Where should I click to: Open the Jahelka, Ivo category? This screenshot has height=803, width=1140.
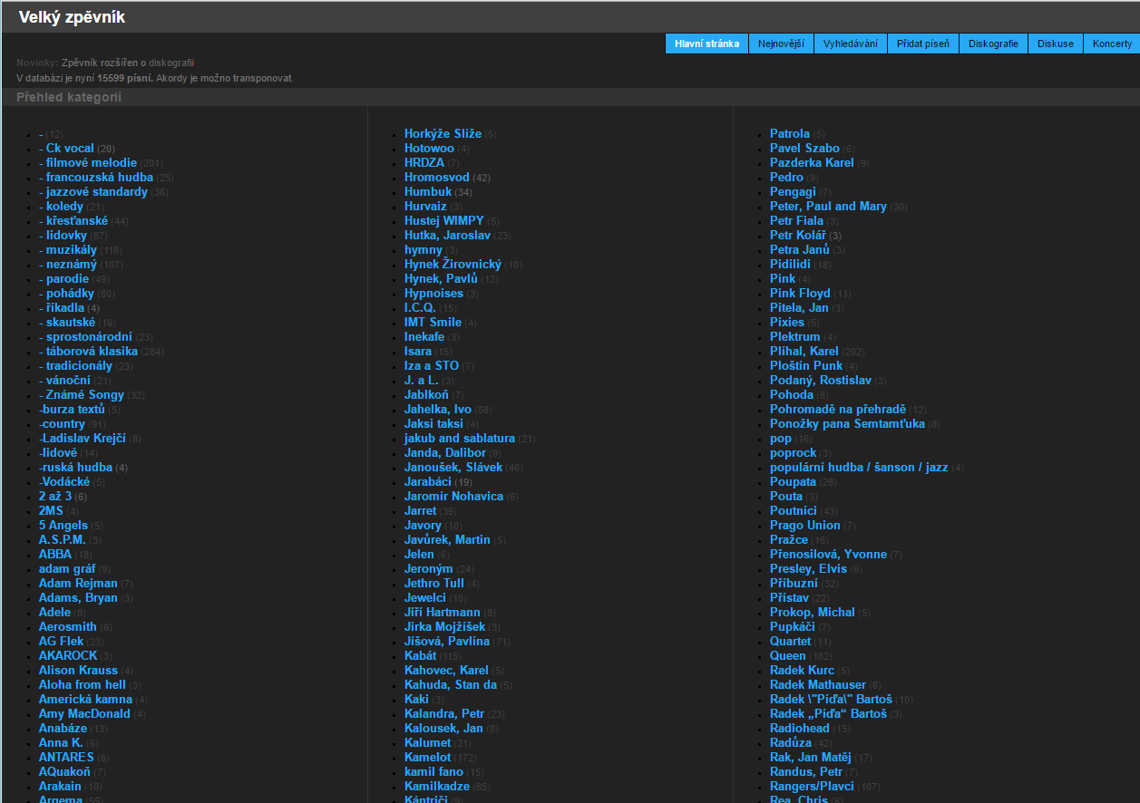[x=438, y=410]
